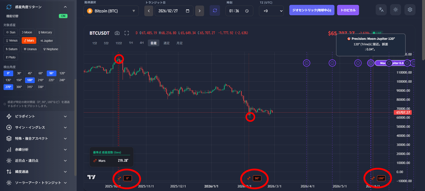425x191 pixels.
Task: Enable the 240° detection angle
Action: coord(62,80)
